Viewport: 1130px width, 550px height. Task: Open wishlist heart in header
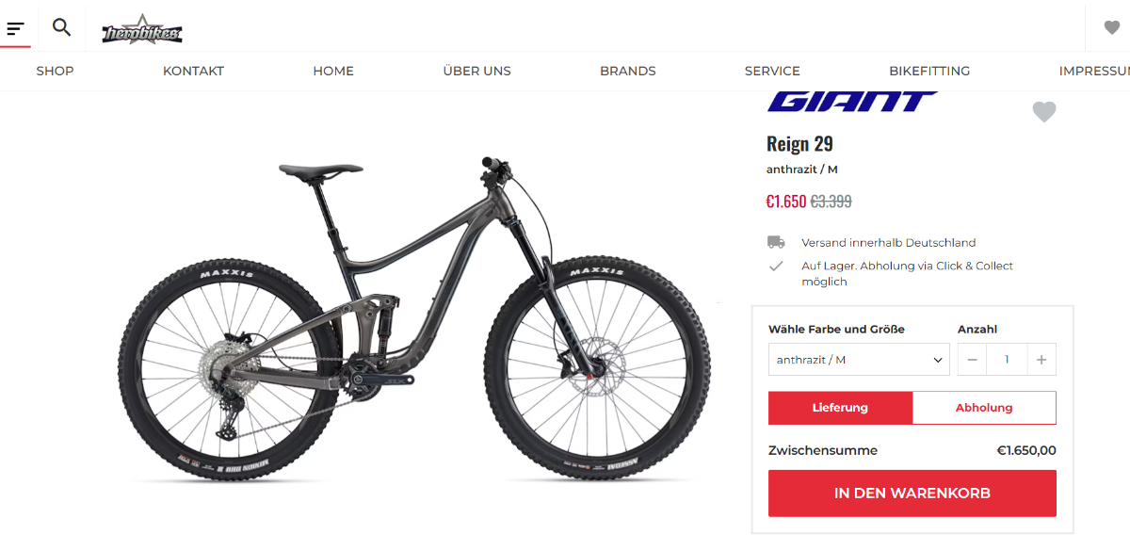[x=1112, y=27]
